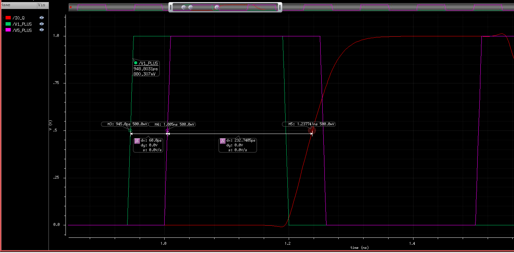This screenshot has width=514, height=253.
Task: Hide the /V1_PLUS signal using eye icon
Action: pos(42,24)
